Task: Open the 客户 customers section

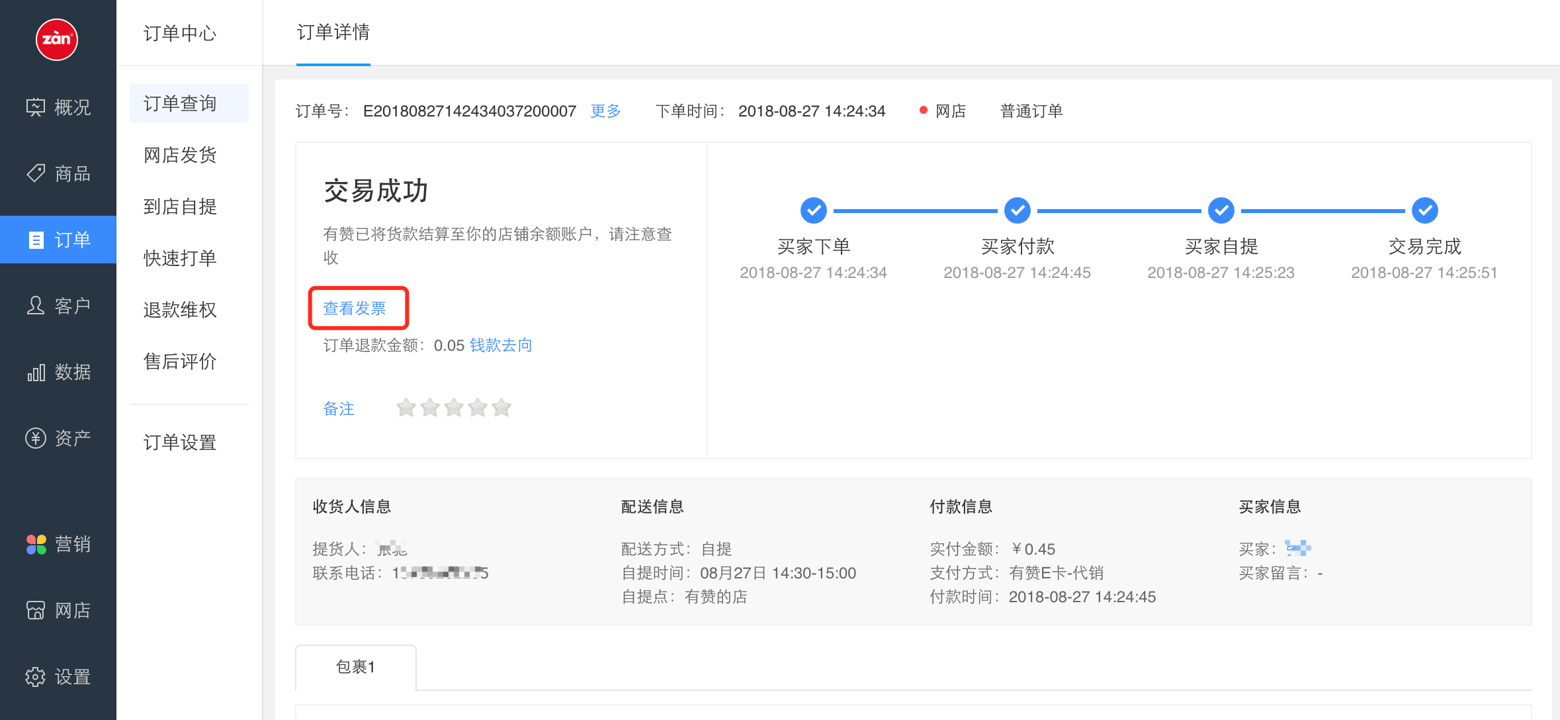Action: point(58,306)
